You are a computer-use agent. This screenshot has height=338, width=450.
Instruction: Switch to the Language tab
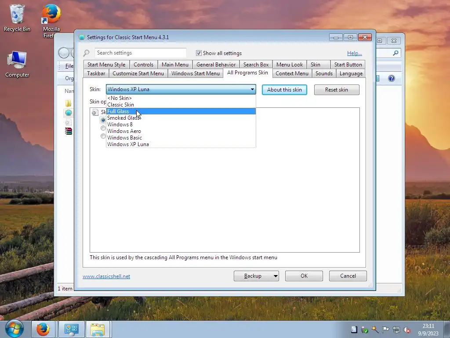click(x=351, y=73)
